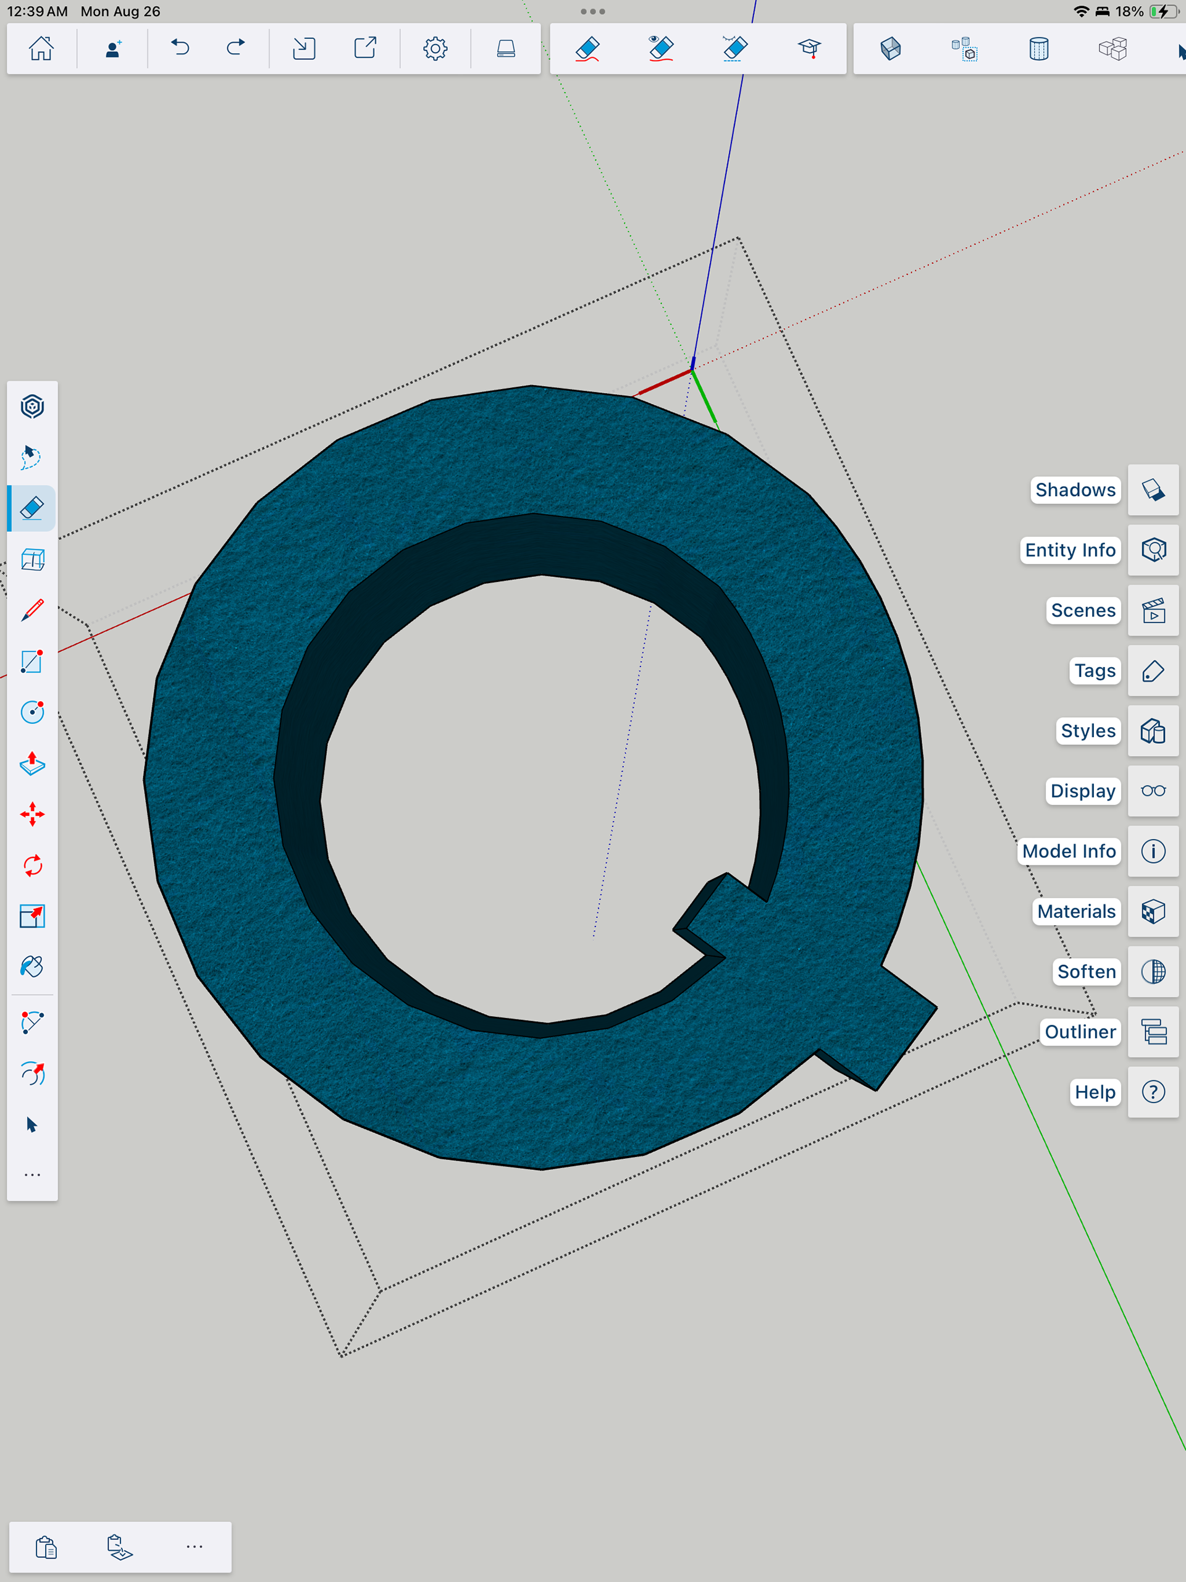This screenshot has width=1186, height=1582.
Task: Tap the grouped cubes component options icon
Action: (964, 49)
